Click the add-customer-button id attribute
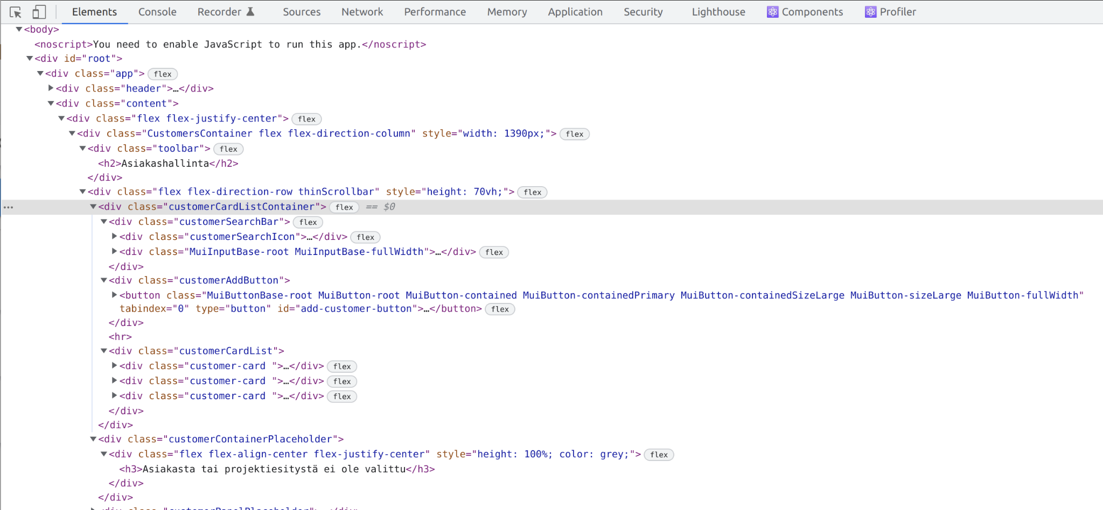Viewport: 1103px width, 510px height. tap(347, 309)
